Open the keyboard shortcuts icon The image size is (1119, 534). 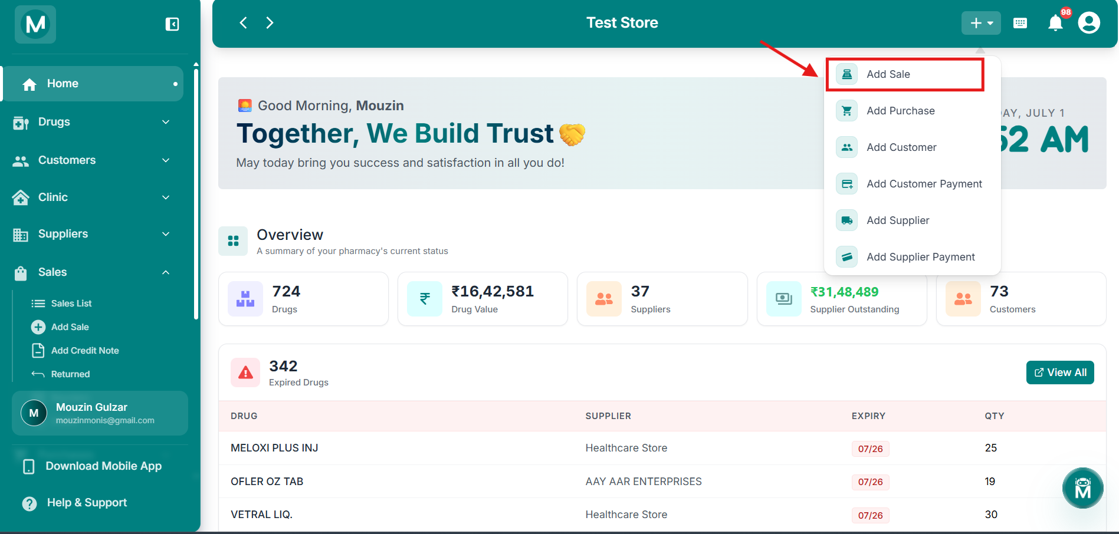(x=1020, y=23)
